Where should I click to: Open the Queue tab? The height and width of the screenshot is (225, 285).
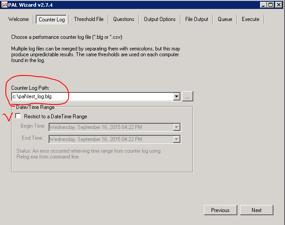tap(225, 19)
